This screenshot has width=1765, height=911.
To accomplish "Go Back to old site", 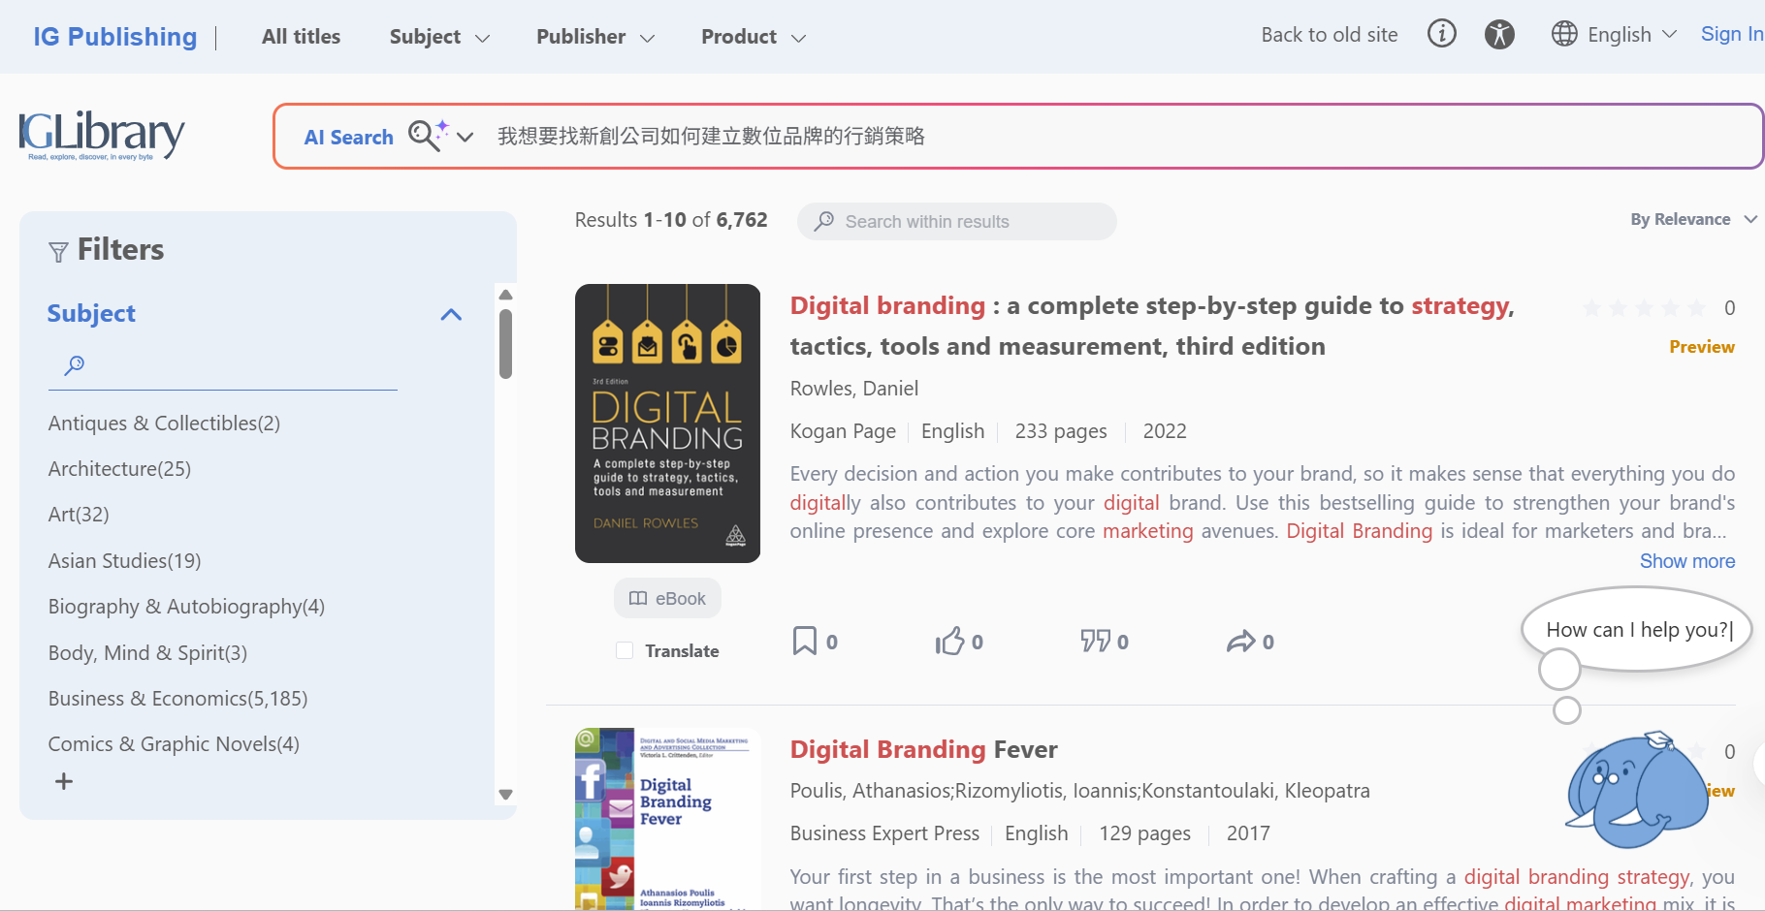I will pyautogui.click(x=1330, y=35).
